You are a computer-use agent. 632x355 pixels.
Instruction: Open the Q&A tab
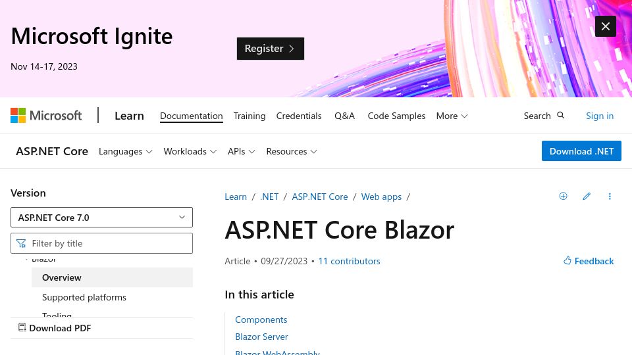coord(344,116)
